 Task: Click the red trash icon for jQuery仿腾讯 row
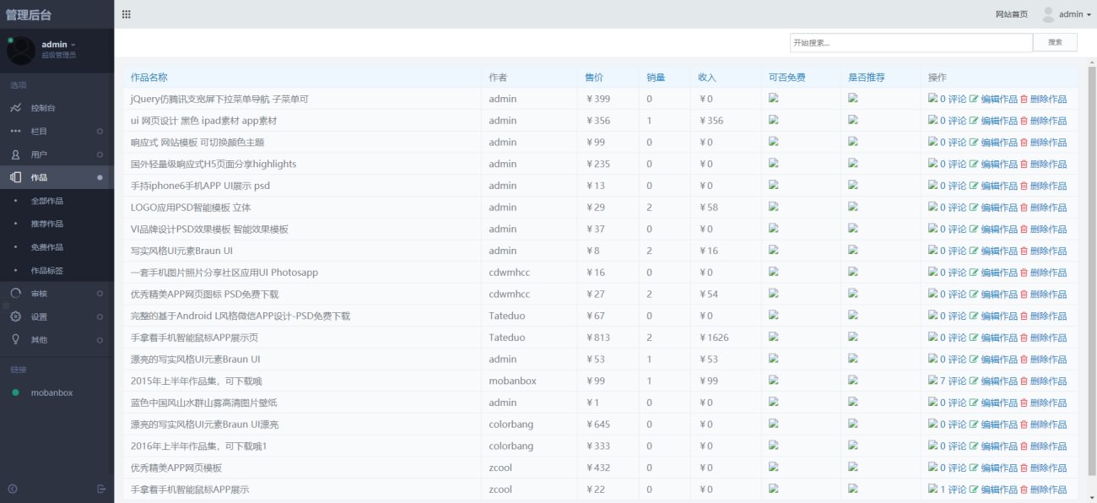click(1024, 100)
